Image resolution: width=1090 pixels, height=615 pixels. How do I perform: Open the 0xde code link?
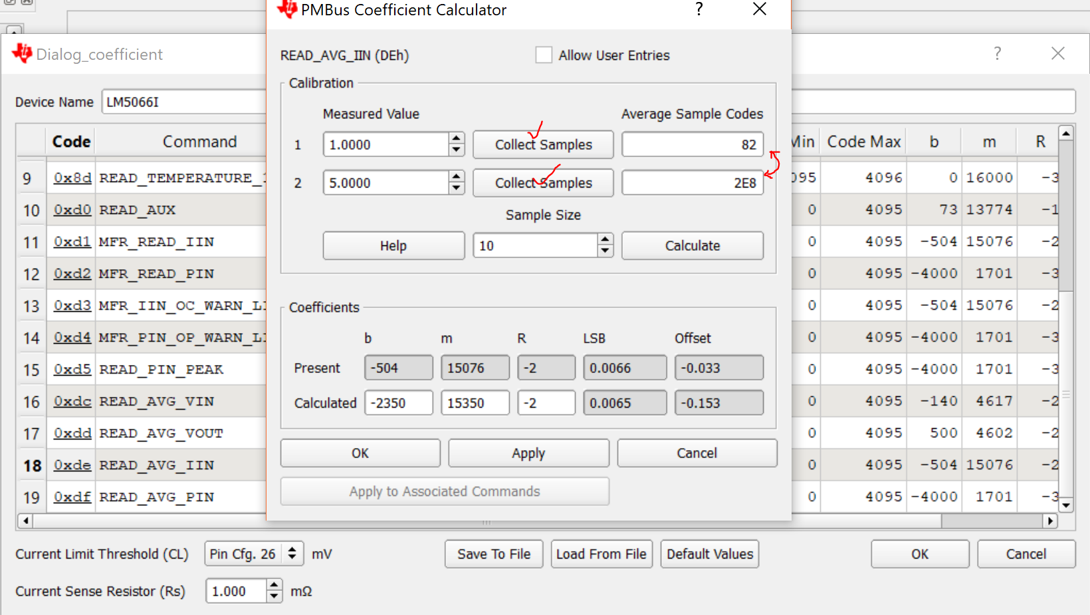click(x=72, y=465)
